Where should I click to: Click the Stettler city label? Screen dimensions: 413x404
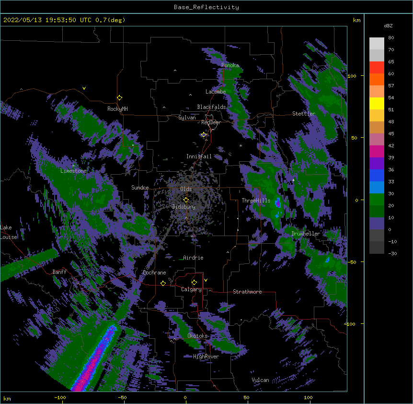coord(304,114)
